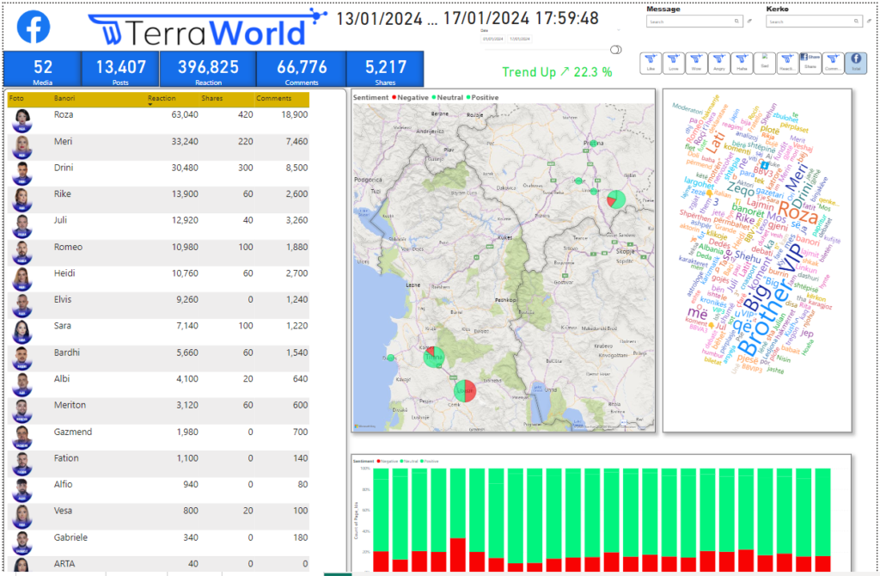
Task: Click the 396,825 Reaction summary card
Action: point(208,70)
